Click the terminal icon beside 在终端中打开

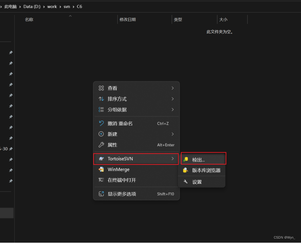[x=101, y=180]
